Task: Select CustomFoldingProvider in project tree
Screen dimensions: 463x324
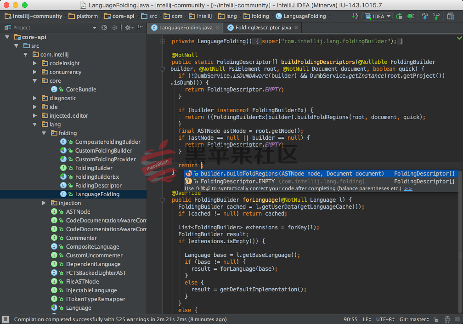Action: coord(98,159)
